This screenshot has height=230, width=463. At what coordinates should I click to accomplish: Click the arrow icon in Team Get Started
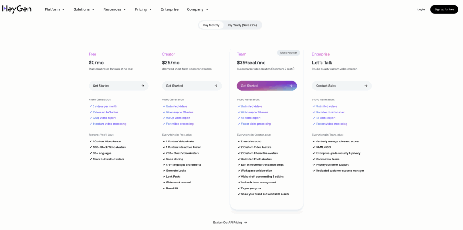click(x=291, y=86)
